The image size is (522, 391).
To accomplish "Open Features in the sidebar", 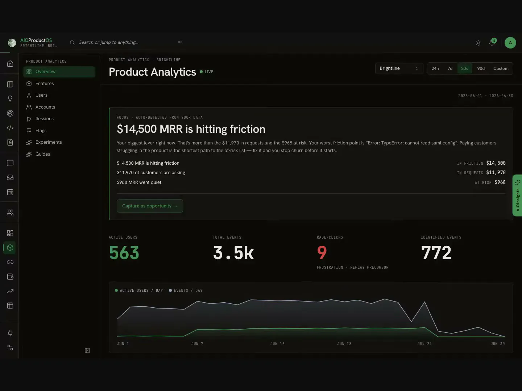I will [x=59, y=84].
